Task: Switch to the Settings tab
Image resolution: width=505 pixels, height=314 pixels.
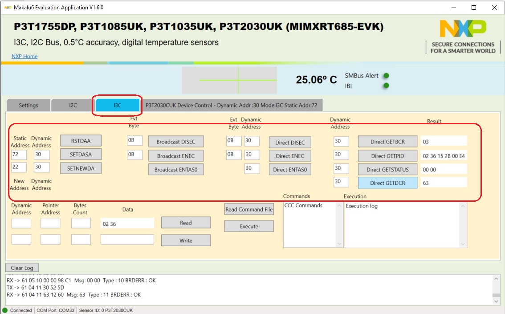Action: coord(28,106)
